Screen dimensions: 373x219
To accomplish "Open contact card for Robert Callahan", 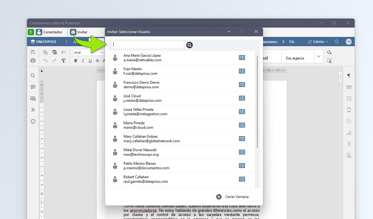I will [x=242, y=179].
